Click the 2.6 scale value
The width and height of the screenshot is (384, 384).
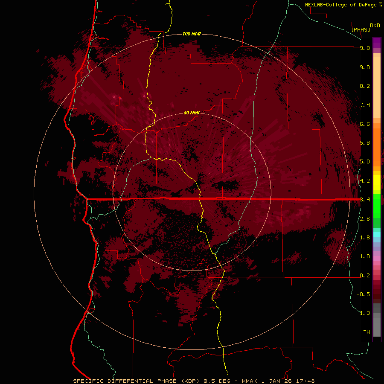point(365,219)
